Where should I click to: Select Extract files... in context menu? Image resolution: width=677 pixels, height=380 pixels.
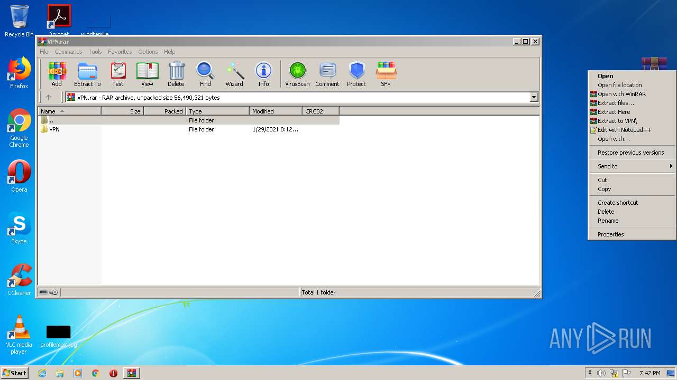click(632, 103)
